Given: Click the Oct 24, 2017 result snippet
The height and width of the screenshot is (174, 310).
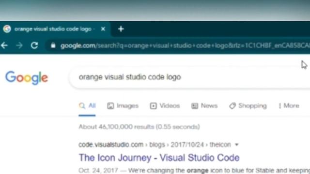Looking at the screenshot, I should [194, 171].
